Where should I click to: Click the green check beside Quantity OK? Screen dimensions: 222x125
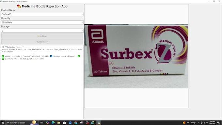tap(3, 59)
